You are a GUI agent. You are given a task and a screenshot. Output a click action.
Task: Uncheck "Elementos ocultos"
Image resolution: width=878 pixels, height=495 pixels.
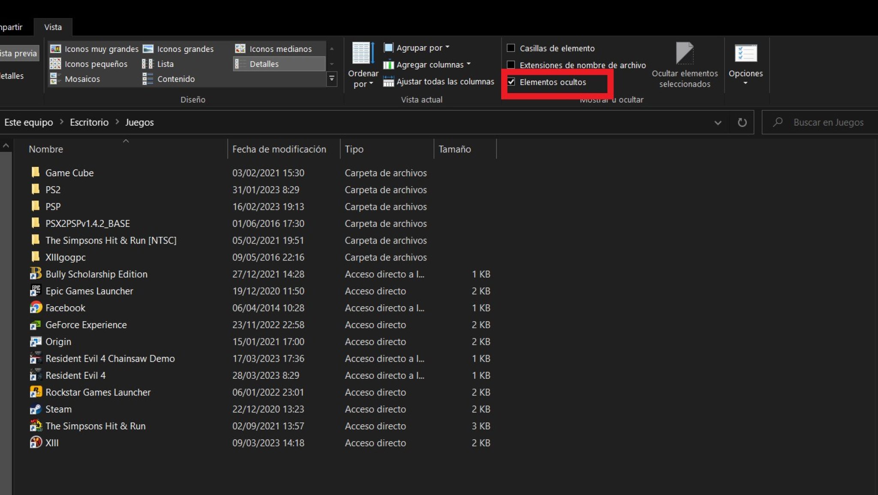tap(512, 82)
